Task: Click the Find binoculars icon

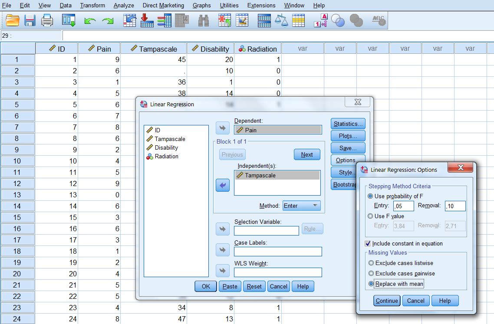Action: click(204, 20)
